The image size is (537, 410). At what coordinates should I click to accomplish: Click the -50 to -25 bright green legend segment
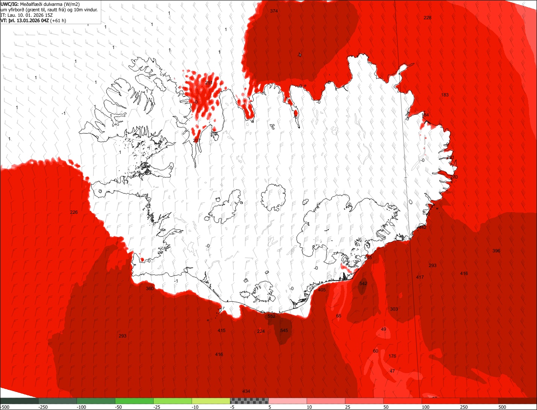point(134,401)
